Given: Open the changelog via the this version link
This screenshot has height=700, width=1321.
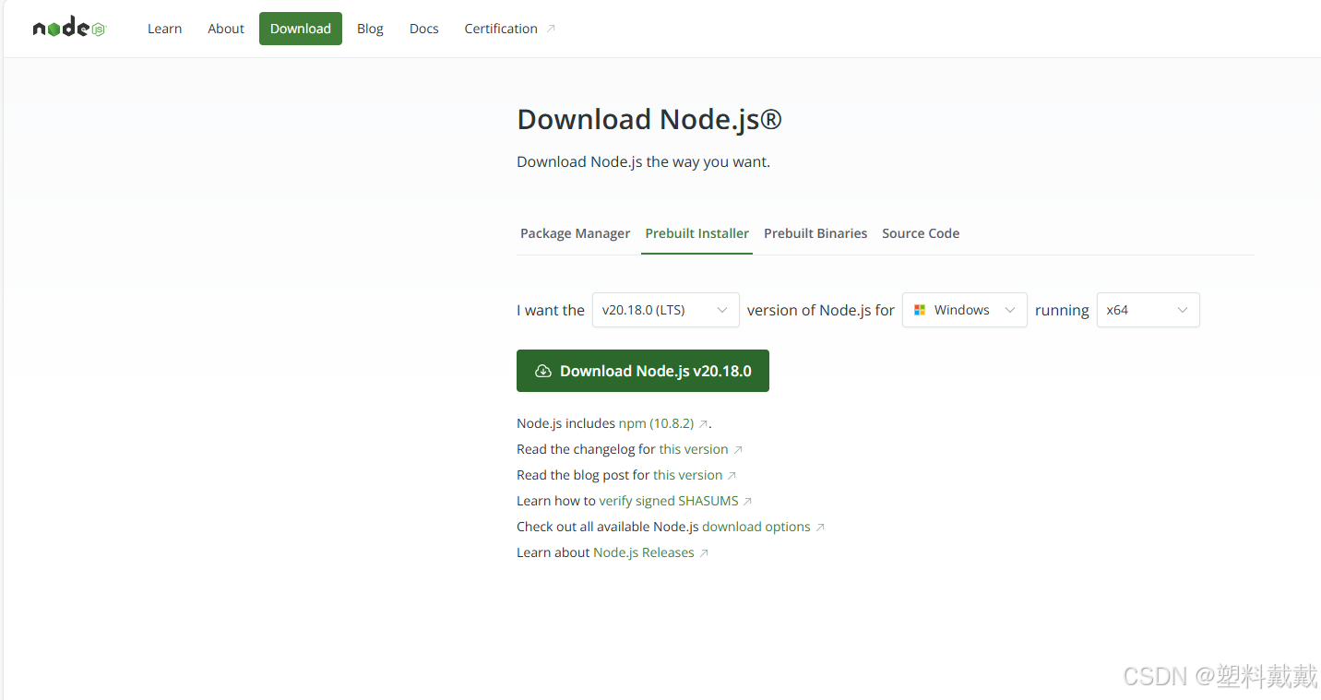Looking at the screenshot, I should pos(693,449).
